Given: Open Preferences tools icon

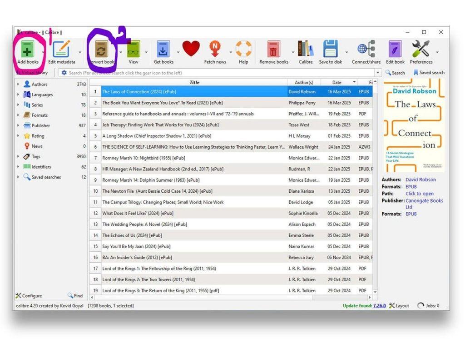Looking at the screenshot, I should [x=420, y=49].
